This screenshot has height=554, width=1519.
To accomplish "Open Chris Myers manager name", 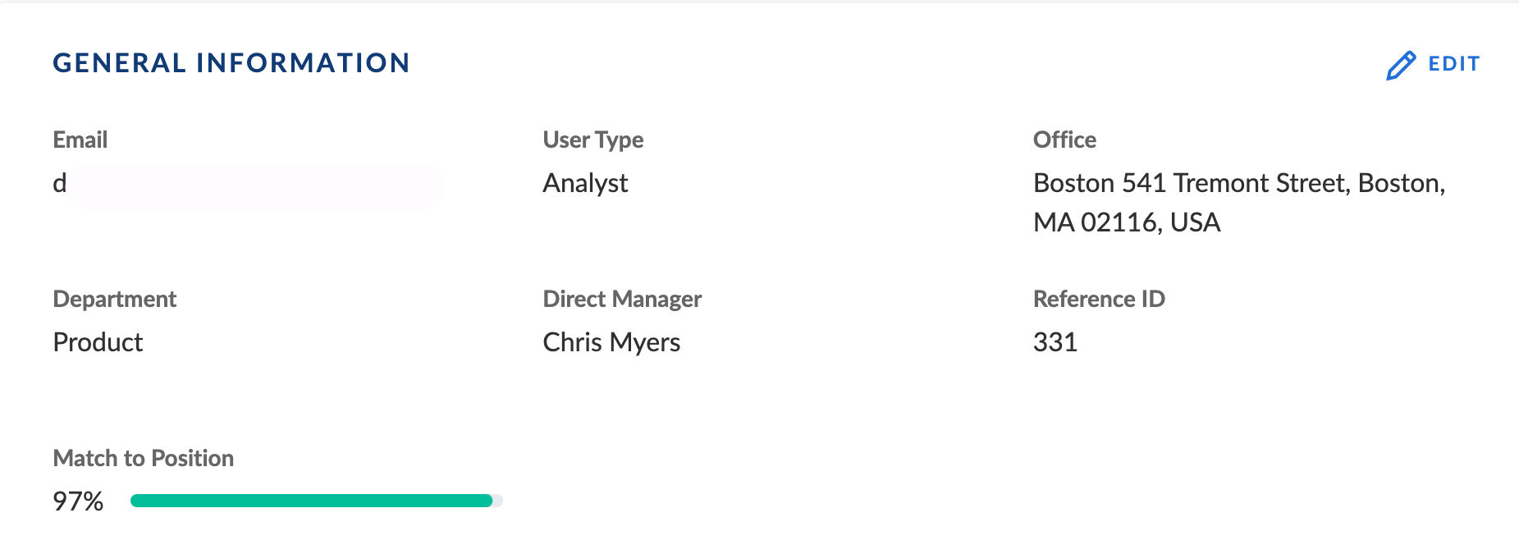I will 612,342.
